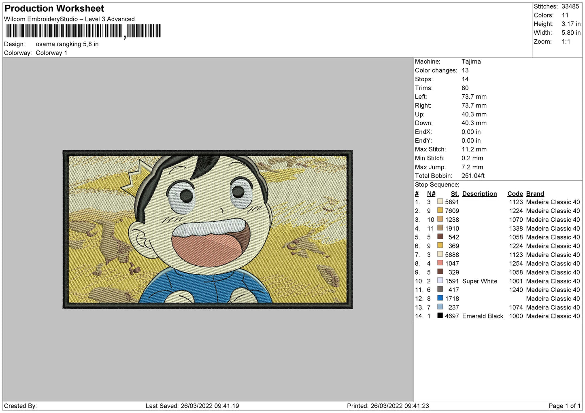Image resolution: width=585 pixels, height=413 pixels.
Task: Click the "Production Worksheet" title
Action: point(54,8)
